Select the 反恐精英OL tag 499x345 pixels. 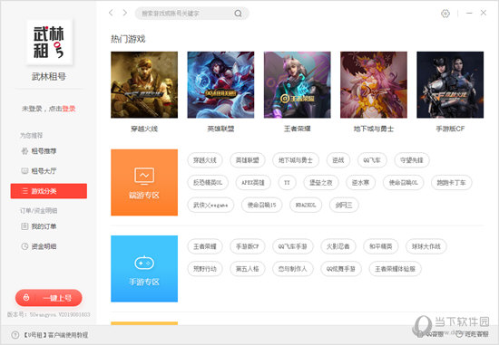[x=208, y=183]
